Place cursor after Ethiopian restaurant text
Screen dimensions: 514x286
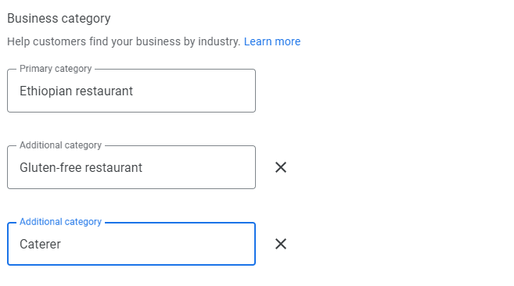[134, 91]
